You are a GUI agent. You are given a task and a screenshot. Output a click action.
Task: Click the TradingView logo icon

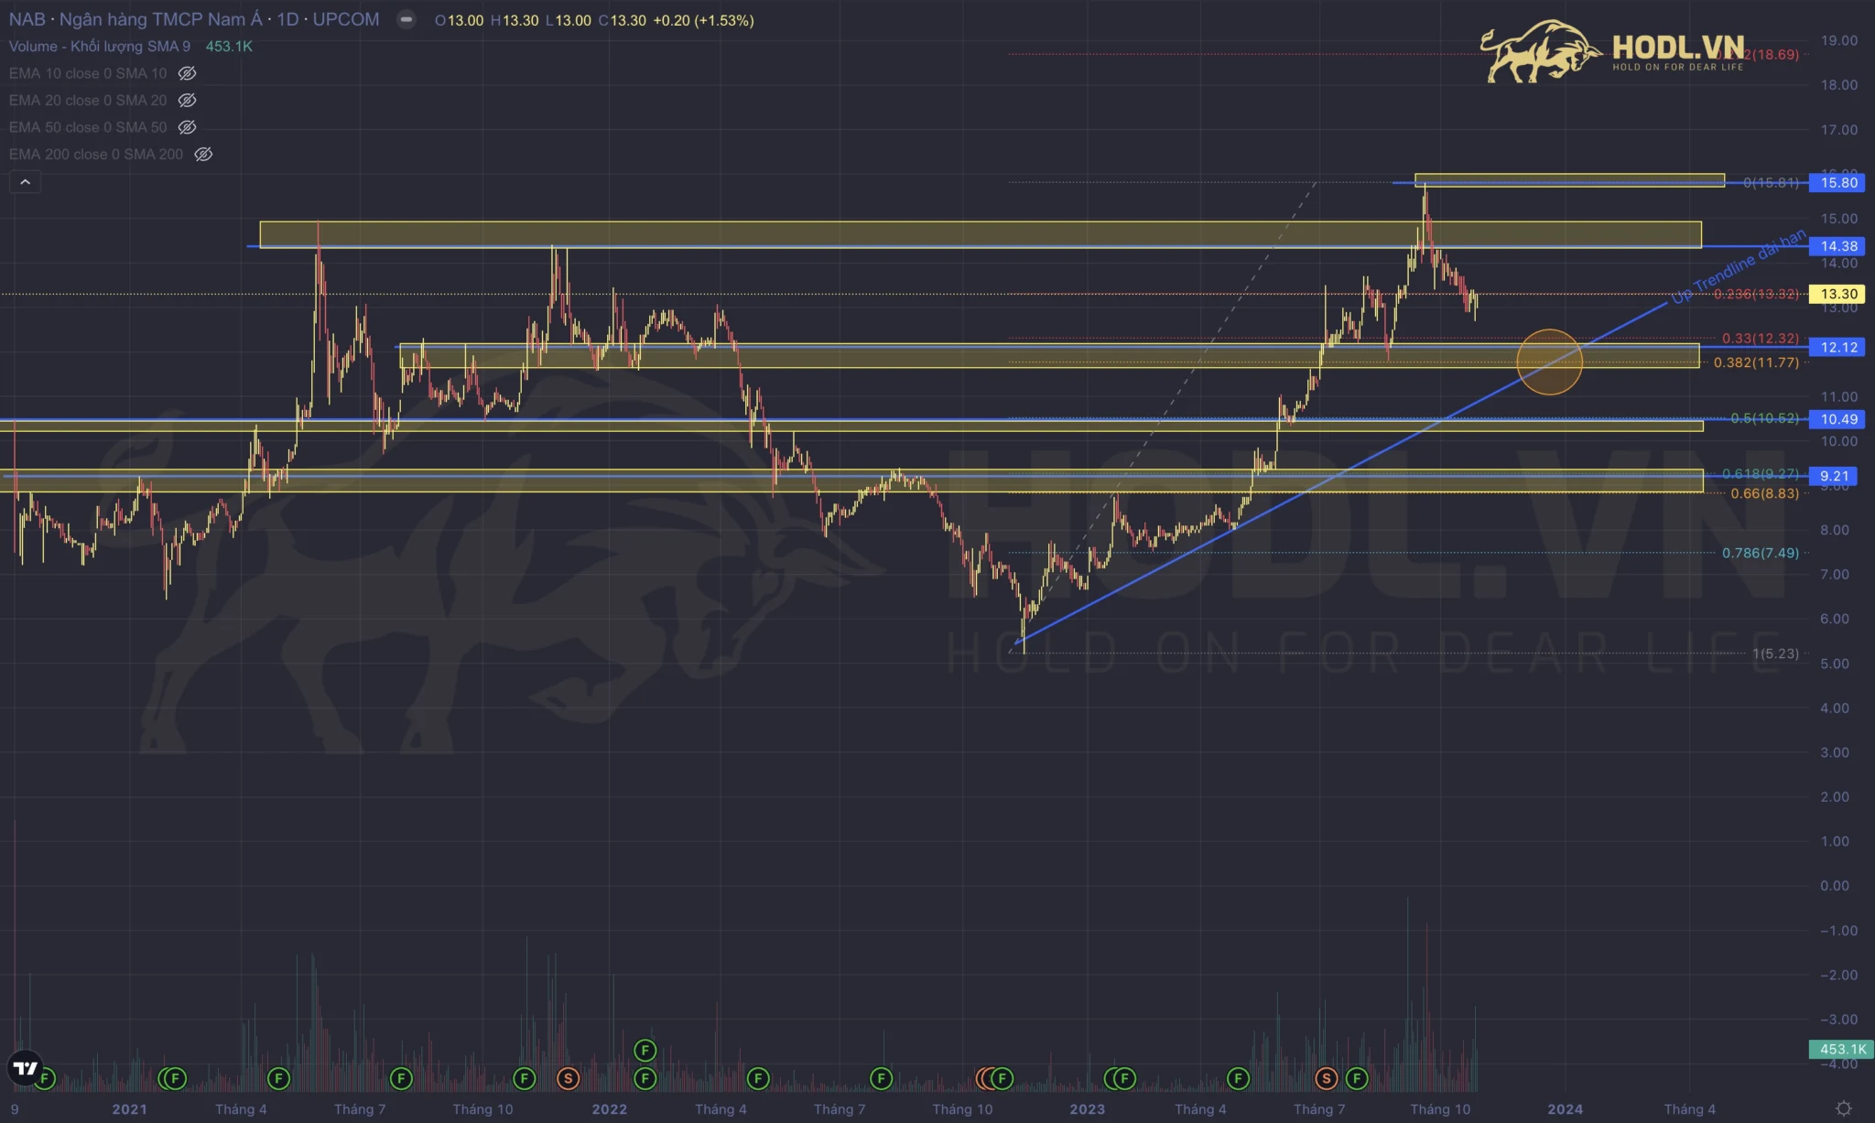tap(25, 1067)
